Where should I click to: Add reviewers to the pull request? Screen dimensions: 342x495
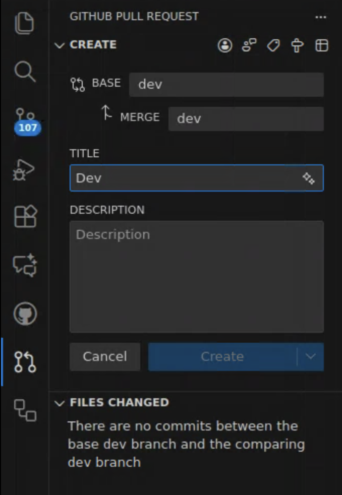click(x=249, y=45)
